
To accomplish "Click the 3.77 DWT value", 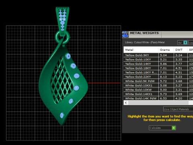I will click(x=179, y=64).
